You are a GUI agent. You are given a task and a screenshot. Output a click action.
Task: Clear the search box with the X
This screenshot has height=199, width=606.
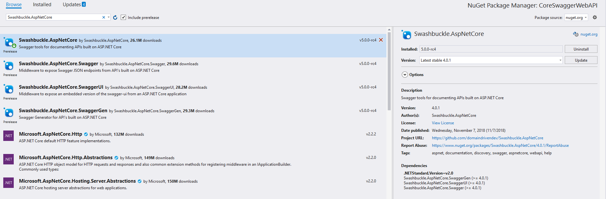(104, 17)
